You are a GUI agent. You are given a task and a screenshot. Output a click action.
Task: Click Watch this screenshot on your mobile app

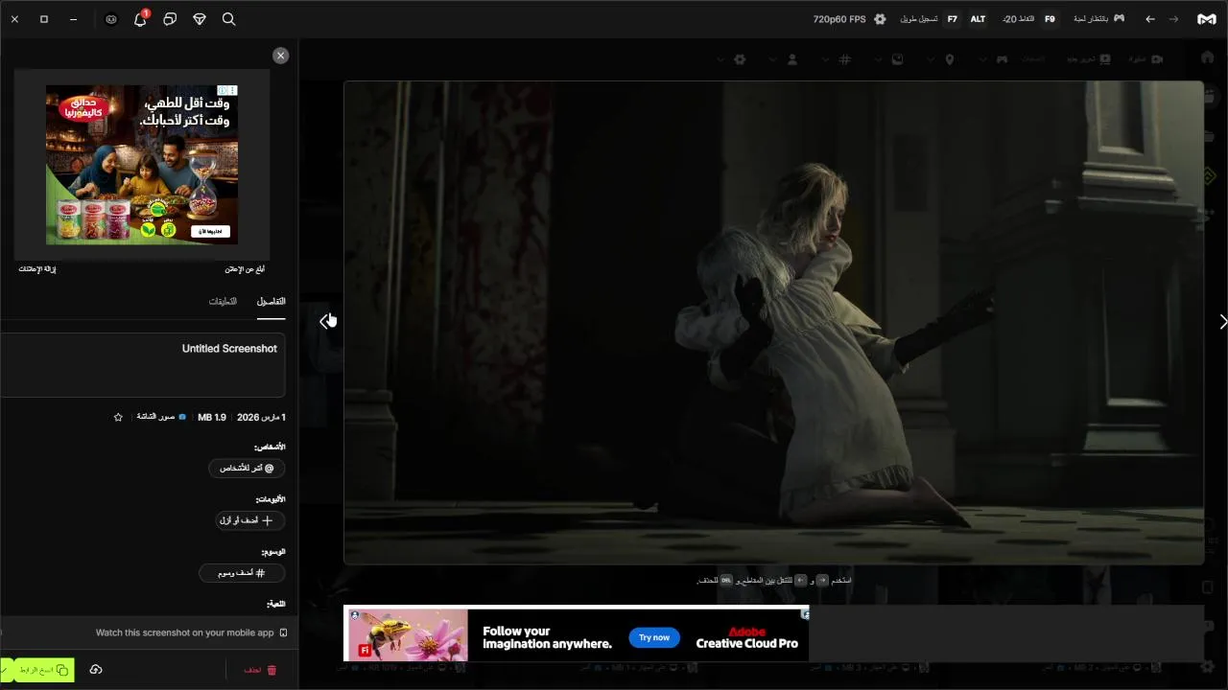pyautogui.click(x=185, y=632)
